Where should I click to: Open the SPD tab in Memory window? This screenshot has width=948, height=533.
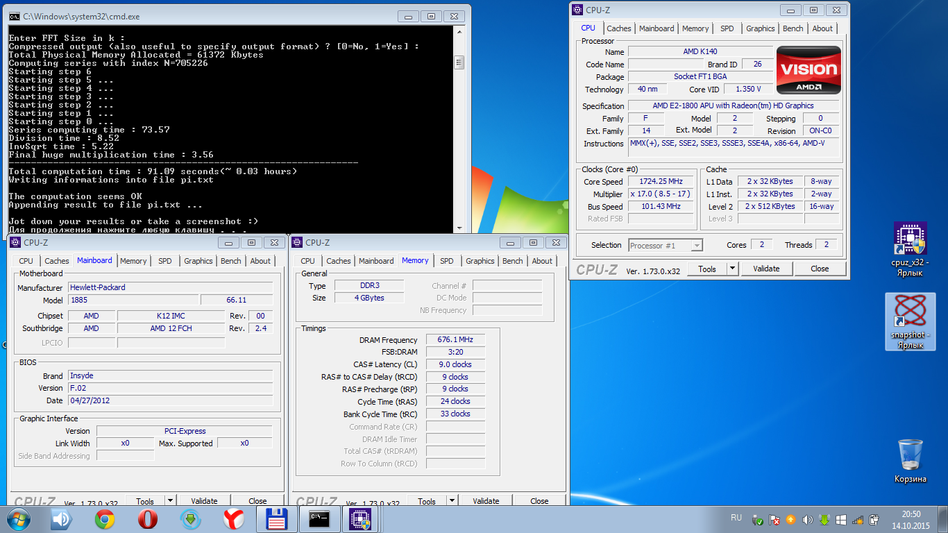447,261
